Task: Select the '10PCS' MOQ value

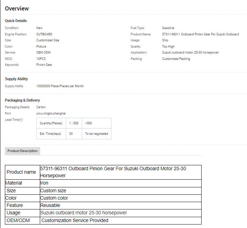Action: pos(41,59)
